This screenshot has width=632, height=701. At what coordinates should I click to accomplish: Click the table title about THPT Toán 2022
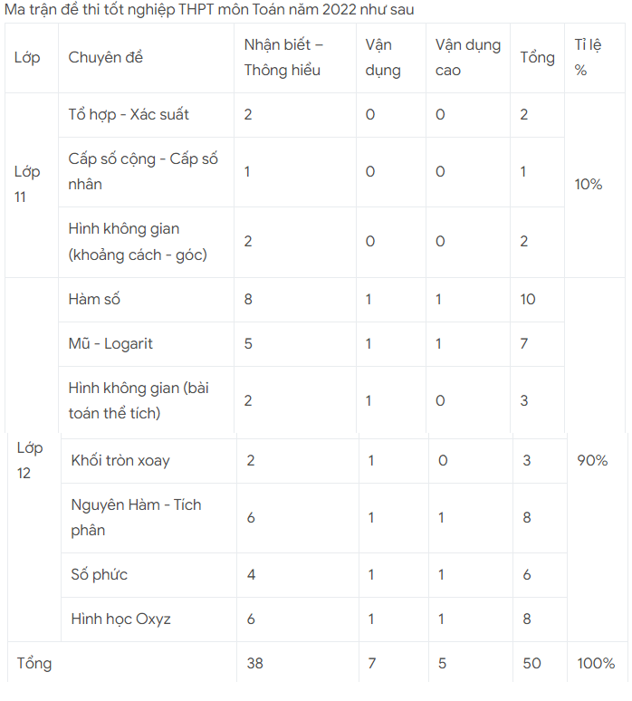tap(204, 10)
